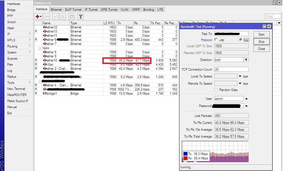Click the Find search field
Viewport: 284px width, 171px height.
pyautogui.click(x=273, y=16)
